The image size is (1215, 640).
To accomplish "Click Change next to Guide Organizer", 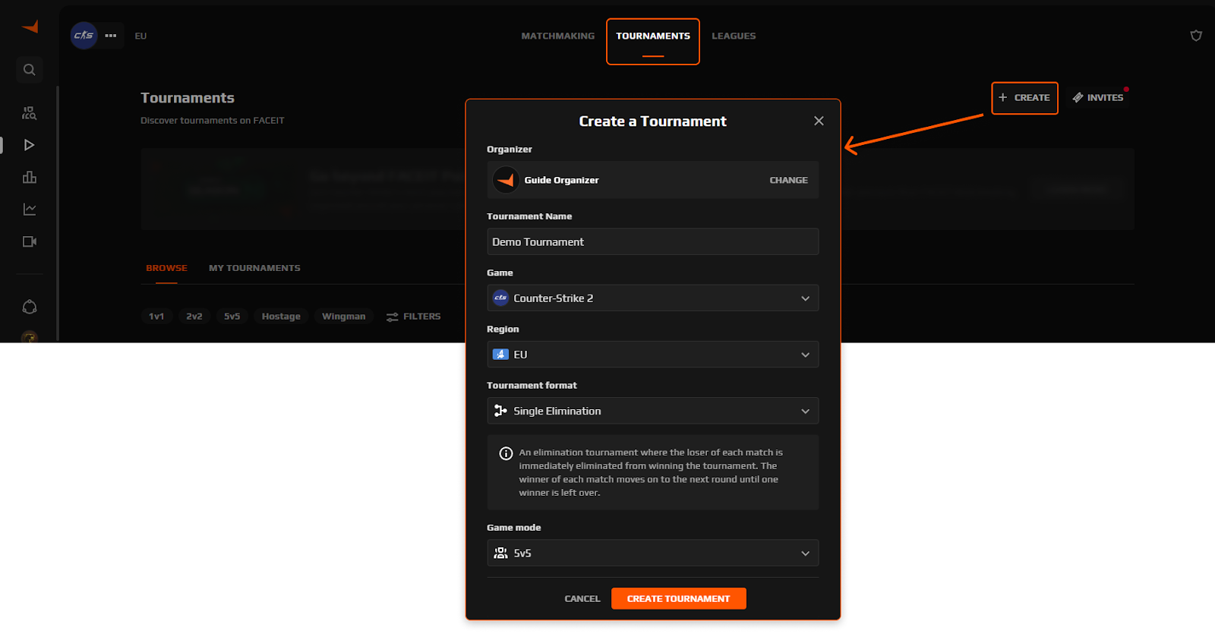I will click(x=788, y=180).
